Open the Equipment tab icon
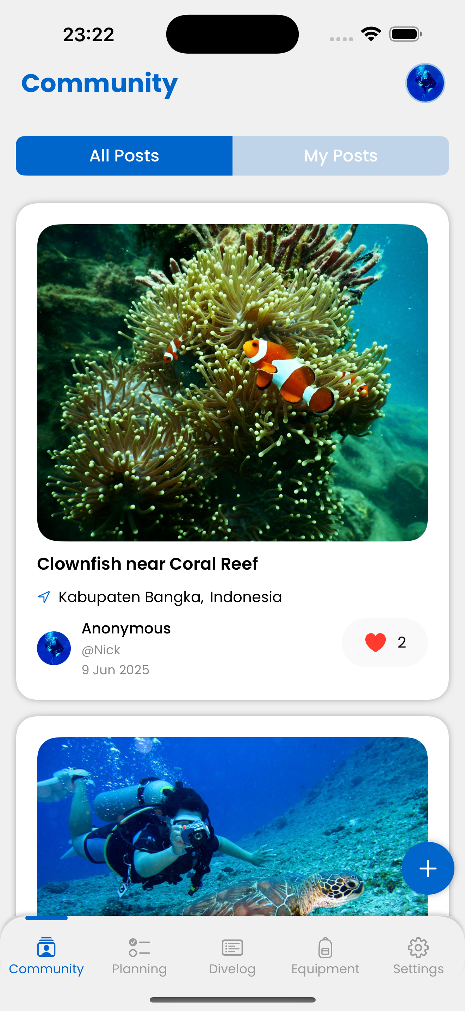This screenshot has height=1011, width=465. [x=325, y=948]
